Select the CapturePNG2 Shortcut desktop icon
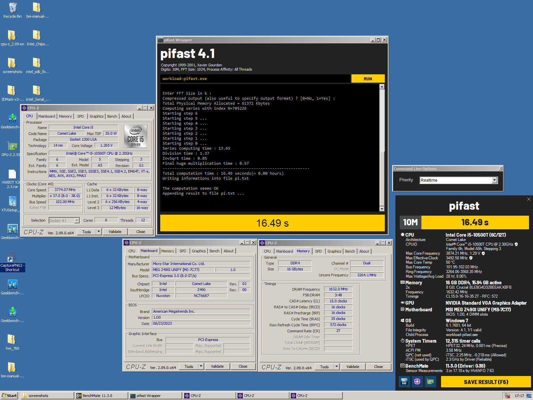 click(x=12, y=262)
